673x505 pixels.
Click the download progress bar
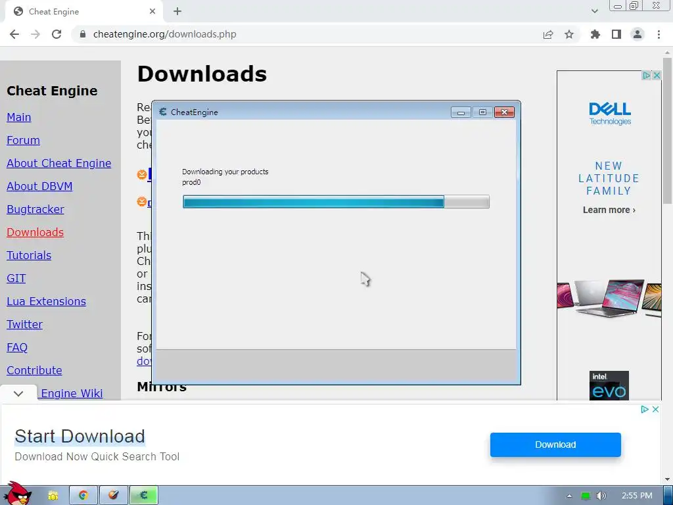[x=336, y=202]
